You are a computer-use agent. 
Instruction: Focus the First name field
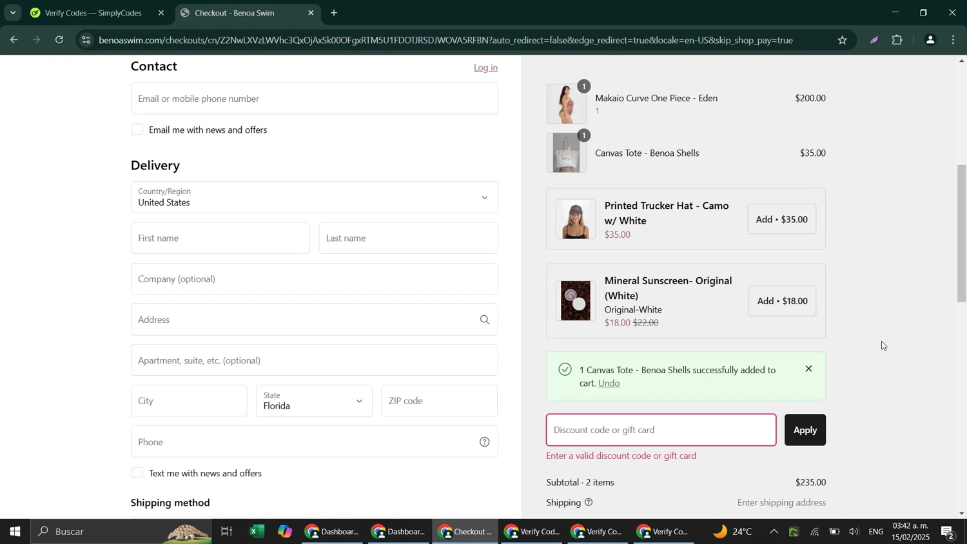[220, 238]
